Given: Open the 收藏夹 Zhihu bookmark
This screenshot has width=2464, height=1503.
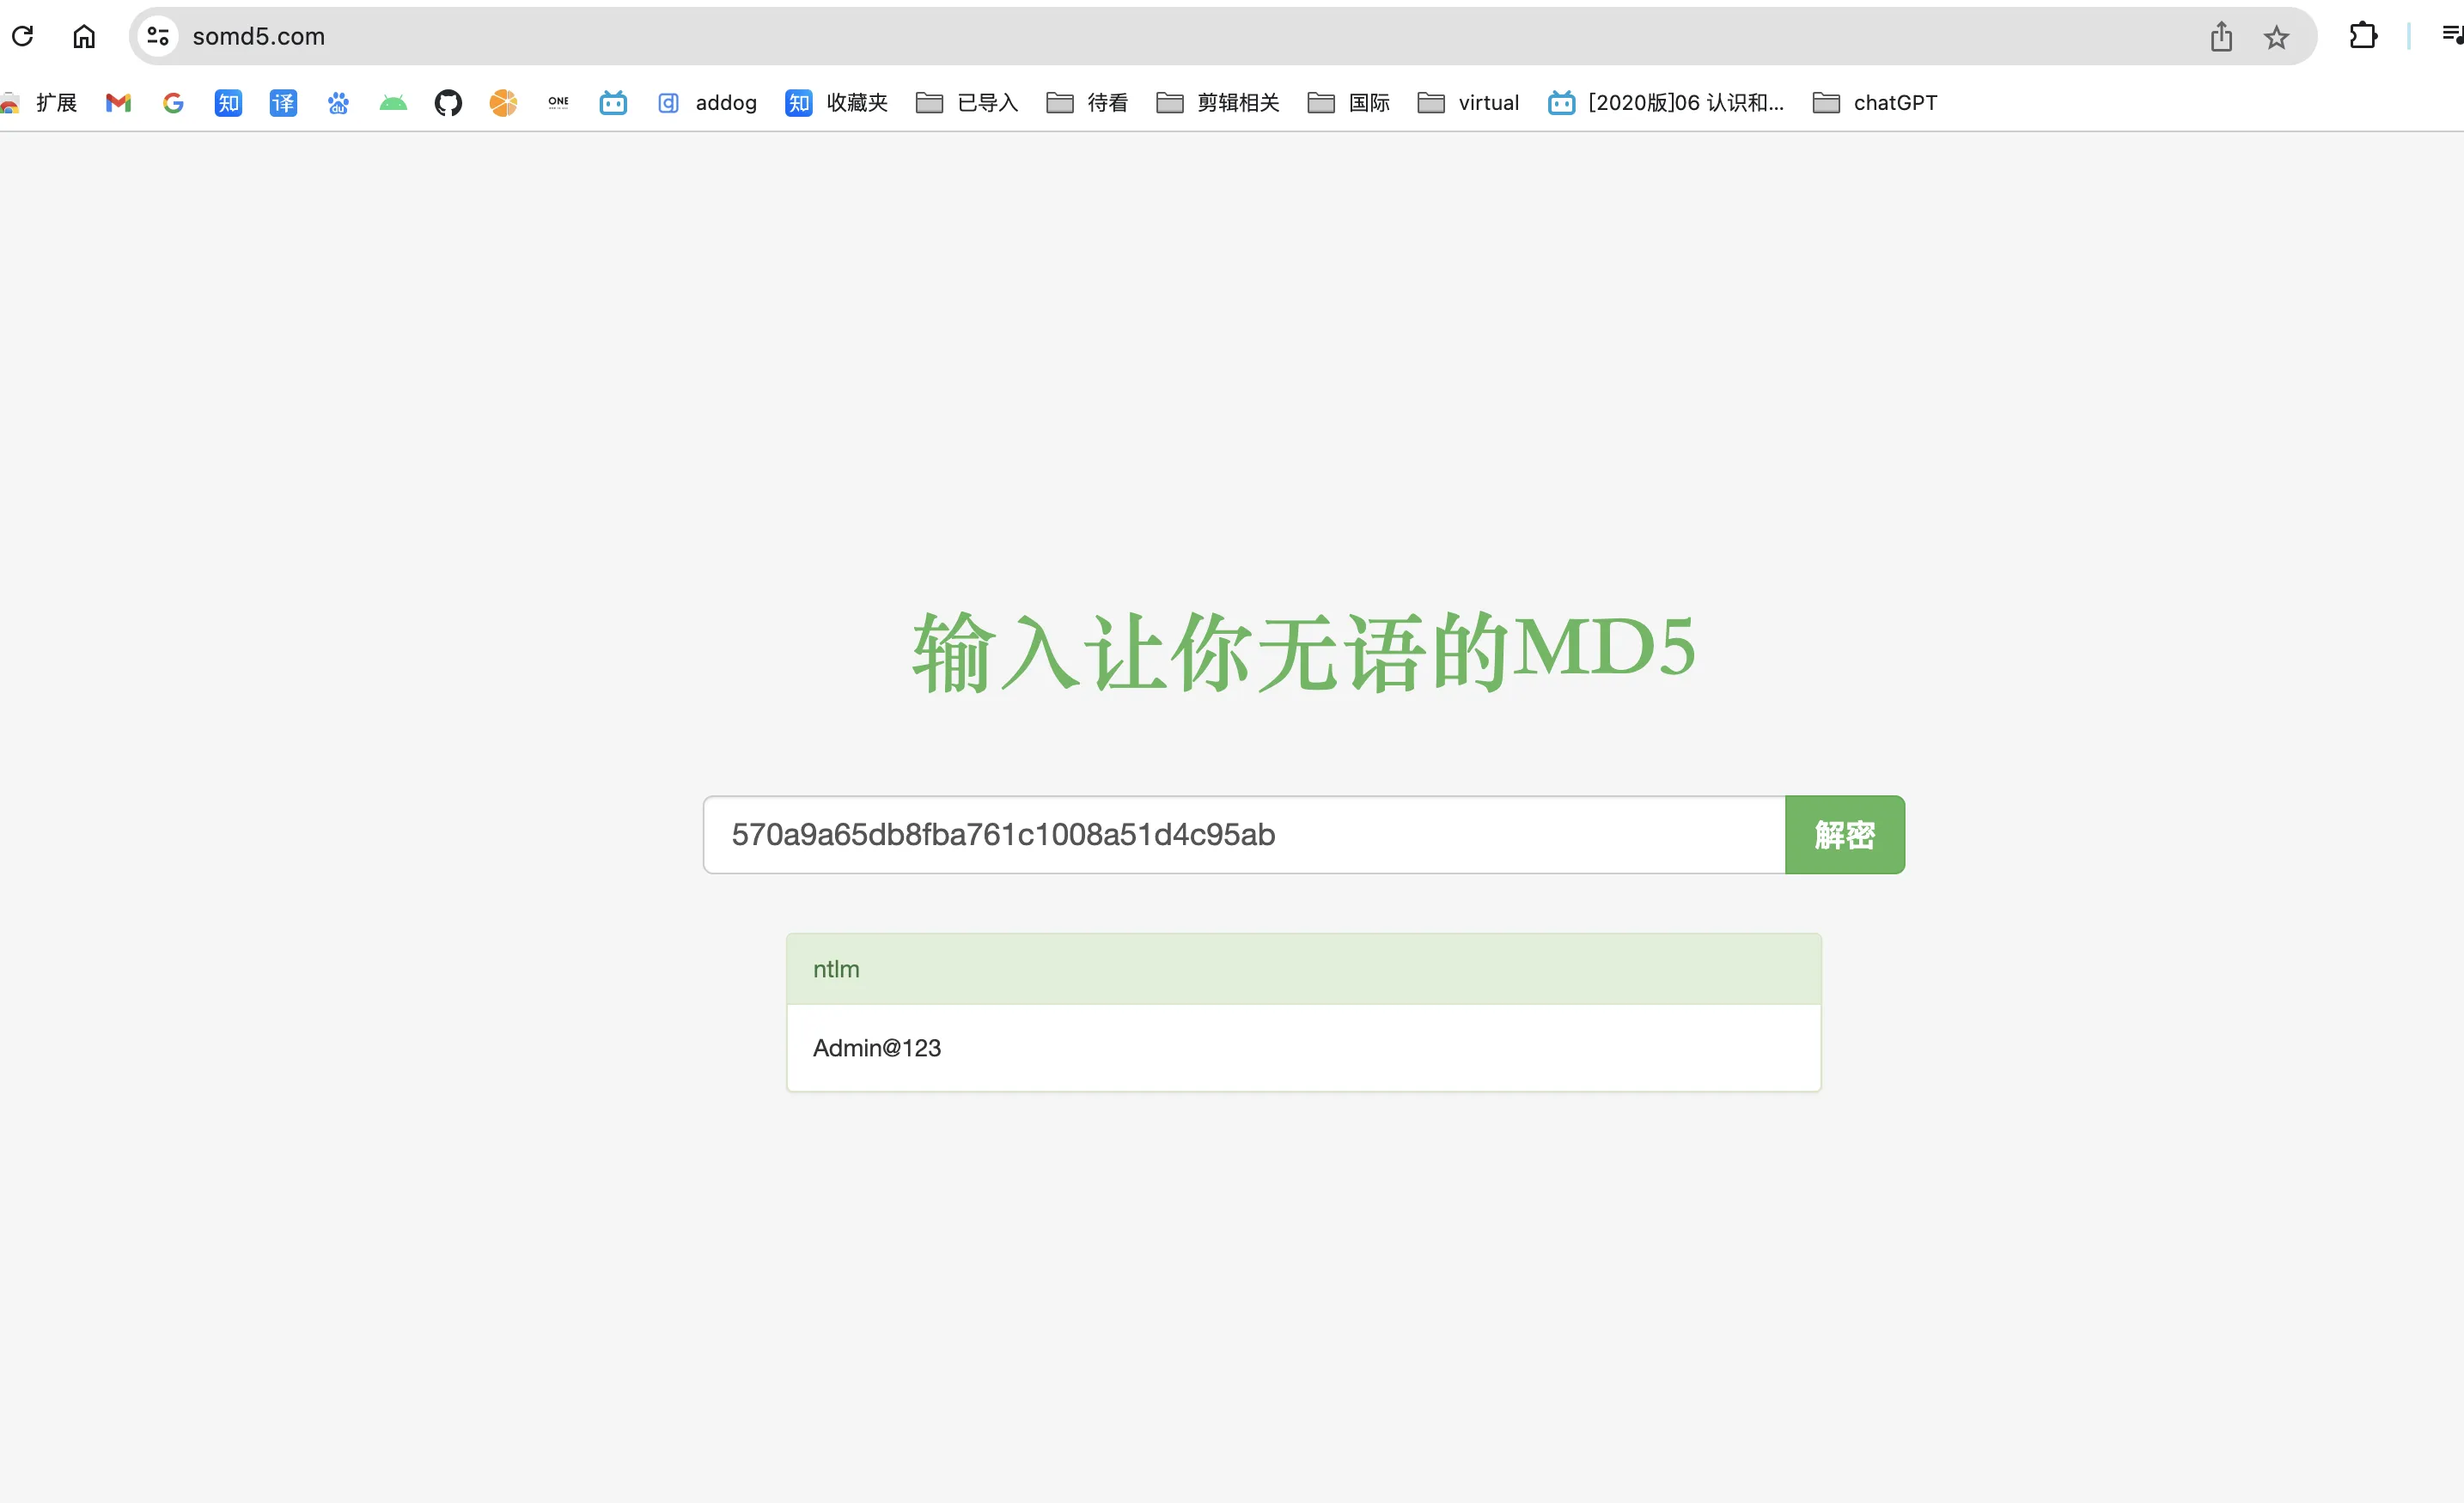Looking at the screenshot, I should pyautogui.click(x=837, y=102).
